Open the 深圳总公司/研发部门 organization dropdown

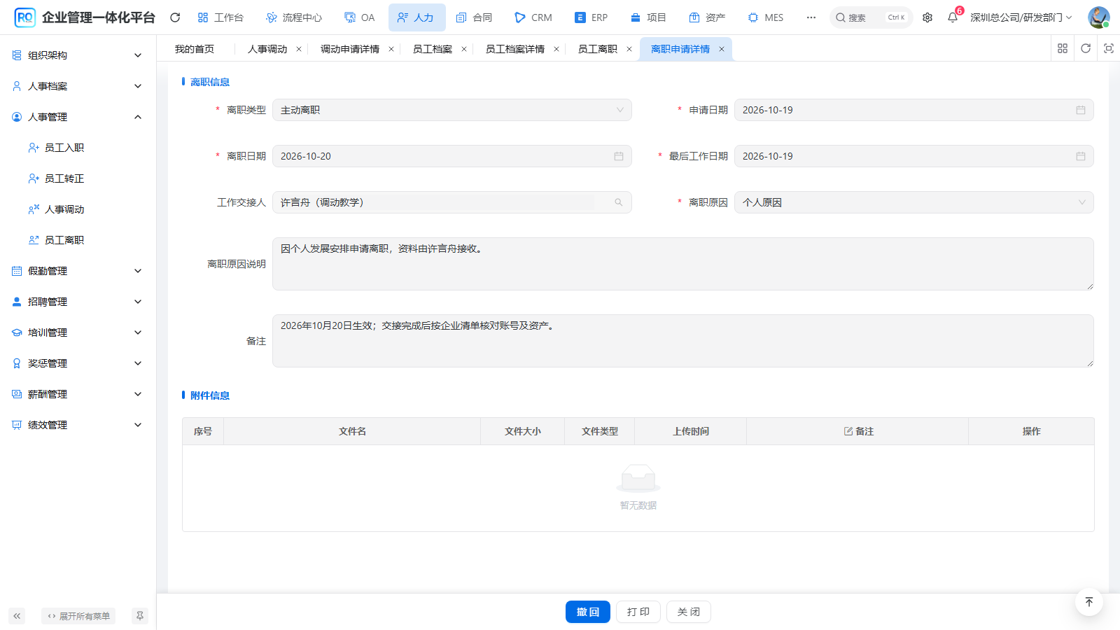(1021, 17)
